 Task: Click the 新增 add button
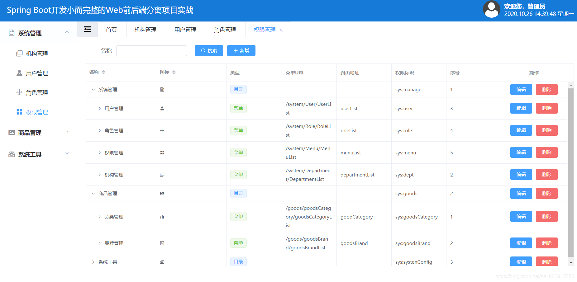pyautogui.click(x=241, y=50)
